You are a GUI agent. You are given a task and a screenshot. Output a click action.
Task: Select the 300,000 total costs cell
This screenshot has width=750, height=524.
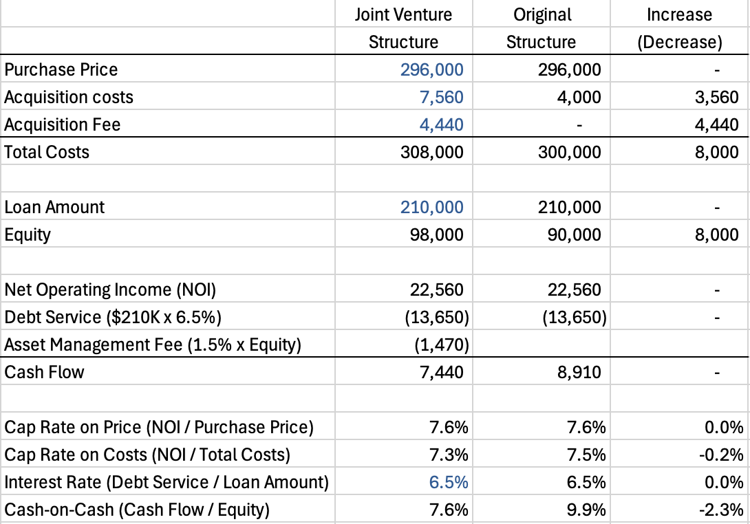click(x=570, y=152)
